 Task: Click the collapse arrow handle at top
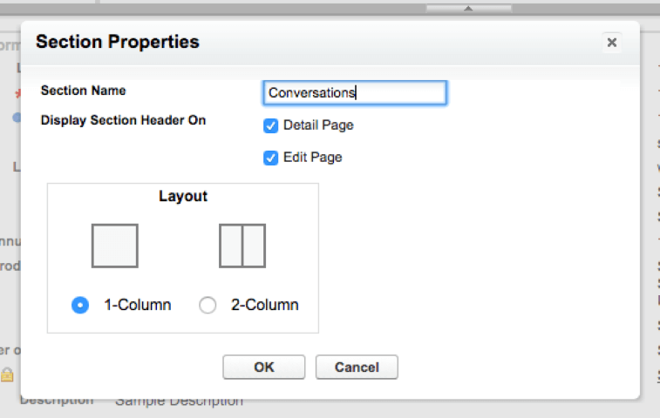468,8
